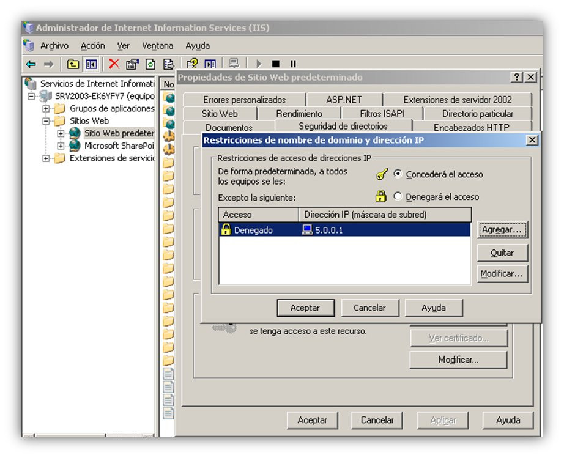
Task: Click the Help question mark toolbar icon
Action: click(x=192, y=64)
